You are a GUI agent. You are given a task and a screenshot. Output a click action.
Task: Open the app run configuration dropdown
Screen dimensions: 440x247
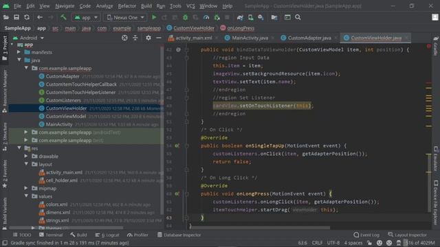(x=86, y=17)
